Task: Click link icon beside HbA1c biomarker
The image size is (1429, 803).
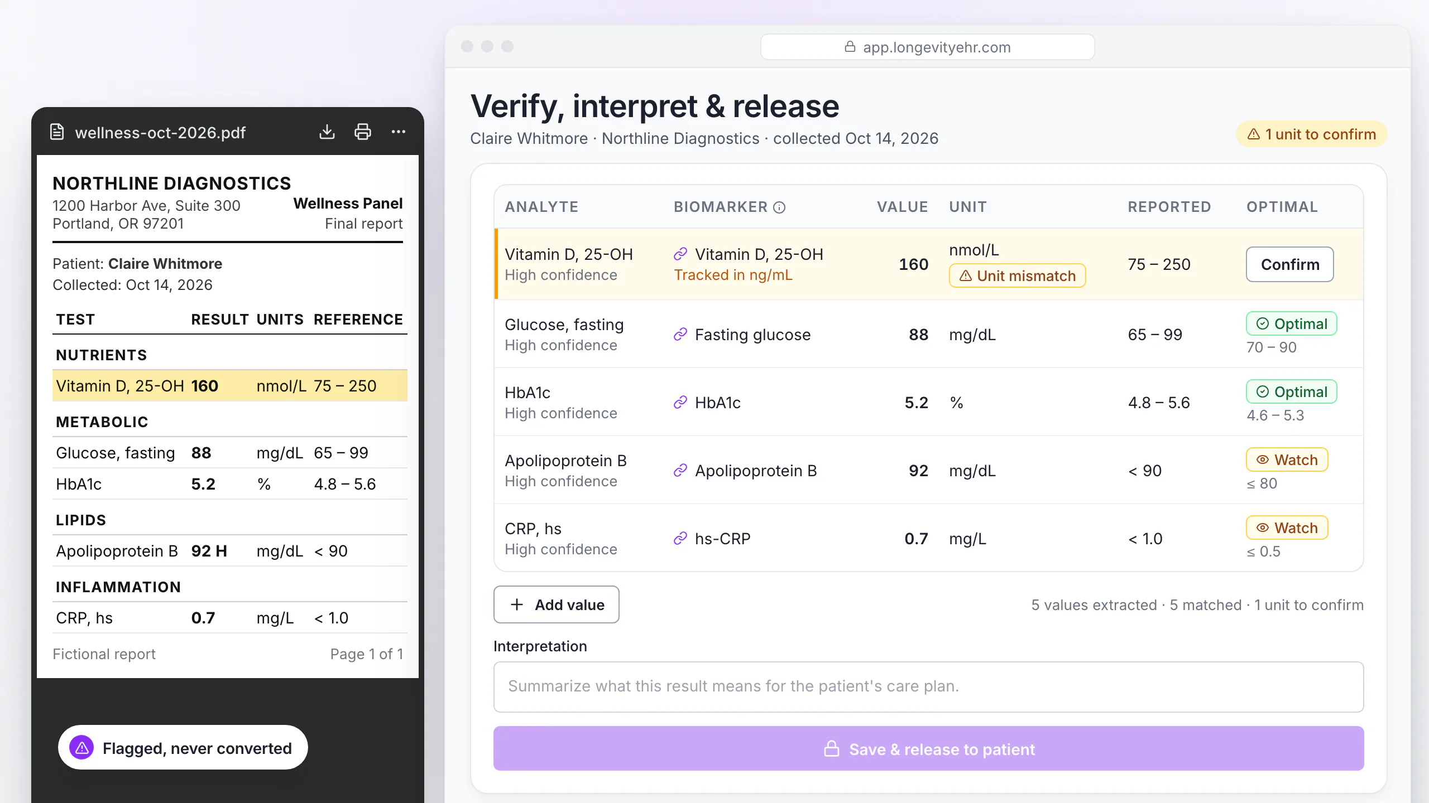Action: point(680,403)
